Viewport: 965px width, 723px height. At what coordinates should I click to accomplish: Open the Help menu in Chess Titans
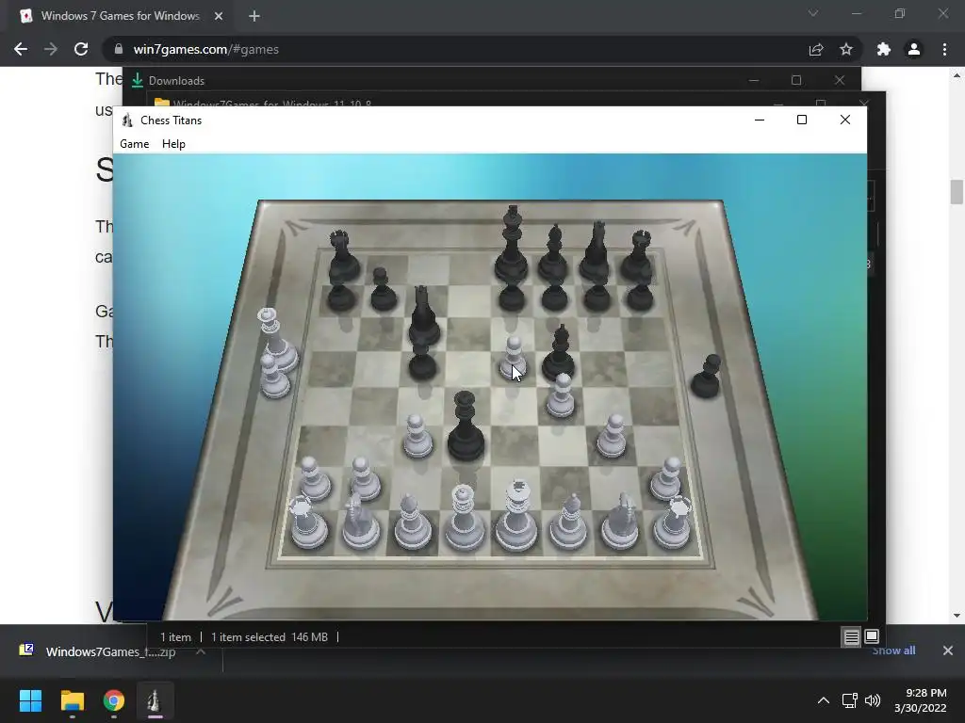(x=173, y=144)
